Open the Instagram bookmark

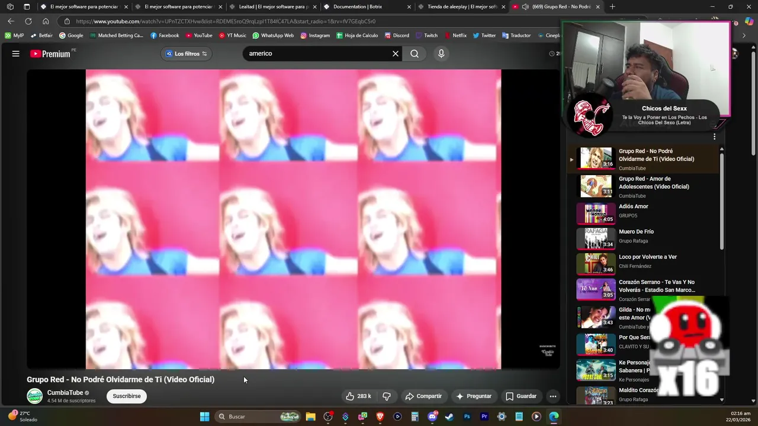coord(315,35)
